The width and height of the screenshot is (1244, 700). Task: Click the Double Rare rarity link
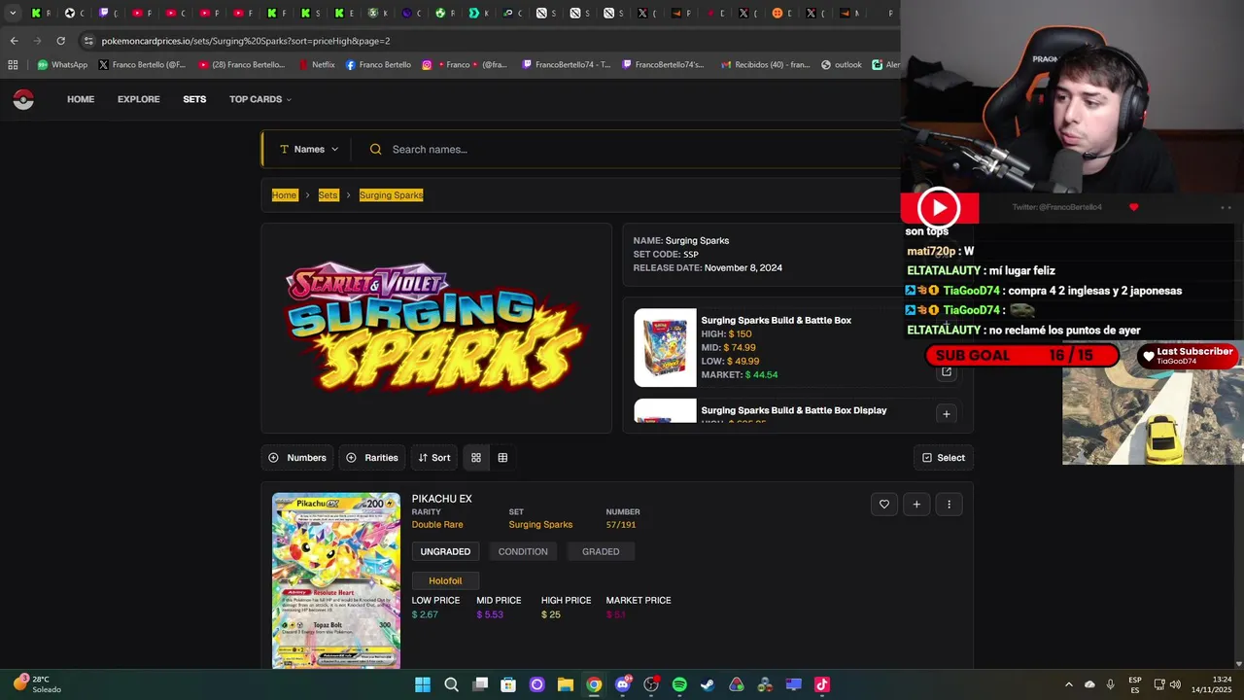tap(437, 525)
